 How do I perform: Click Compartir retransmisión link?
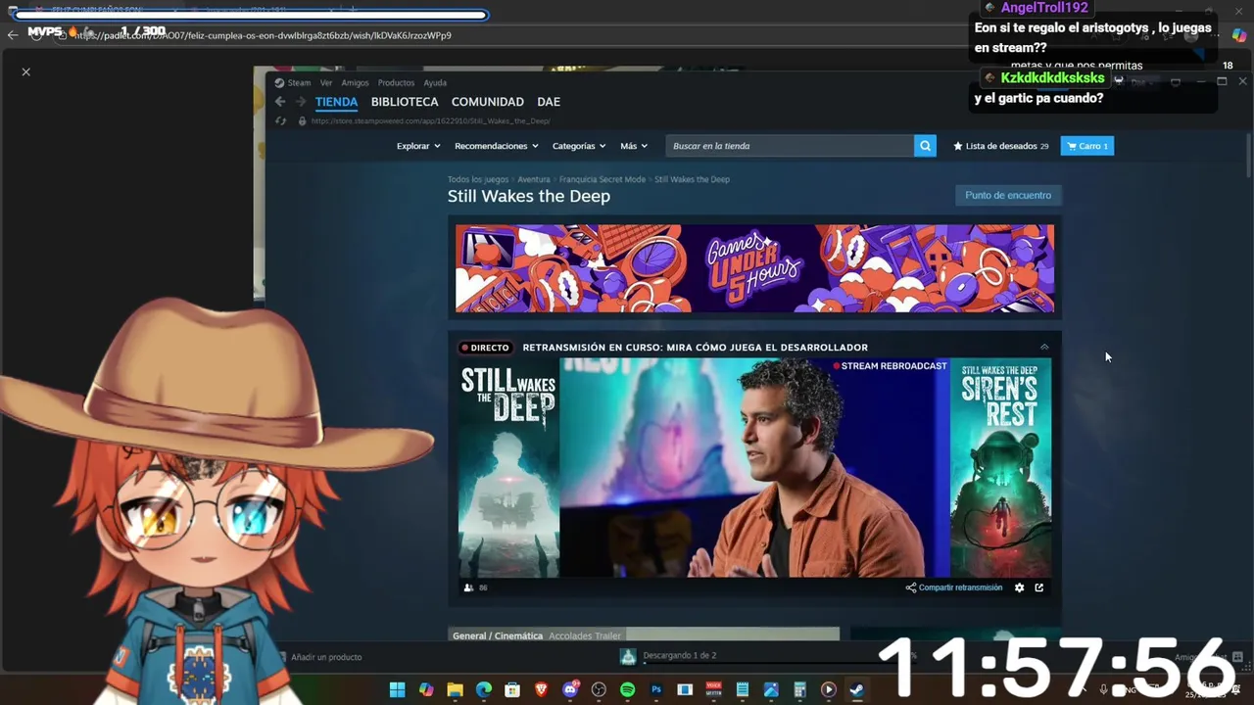(x=954, y=587)
